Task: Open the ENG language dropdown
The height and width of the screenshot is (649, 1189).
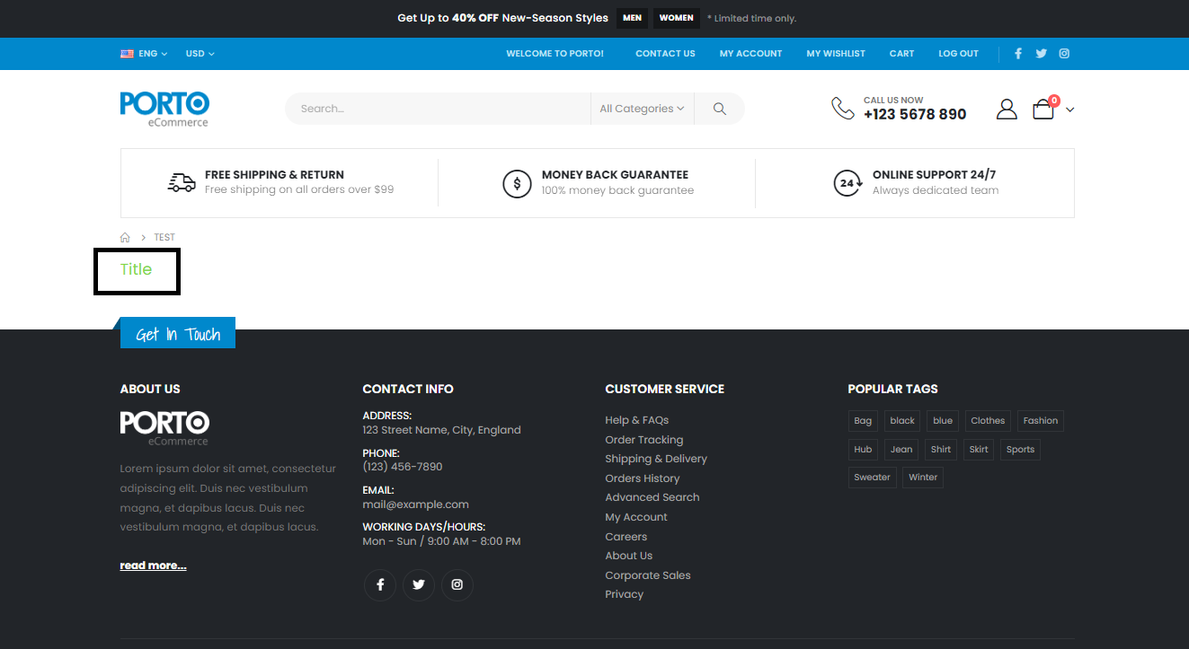Action: pyautogui.click(x=144, y=54)
